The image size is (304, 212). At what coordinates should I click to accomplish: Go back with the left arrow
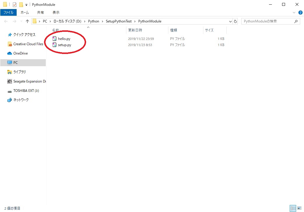coord(6,21)
